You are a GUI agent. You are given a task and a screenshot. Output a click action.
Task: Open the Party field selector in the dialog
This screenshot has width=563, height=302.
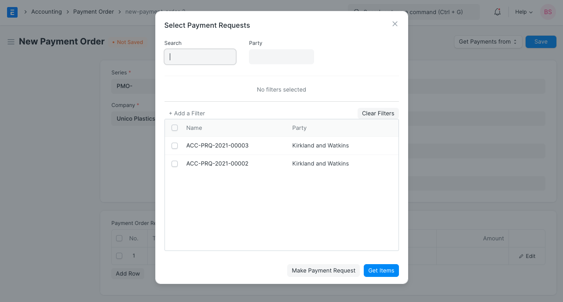(x=281, y=57)
